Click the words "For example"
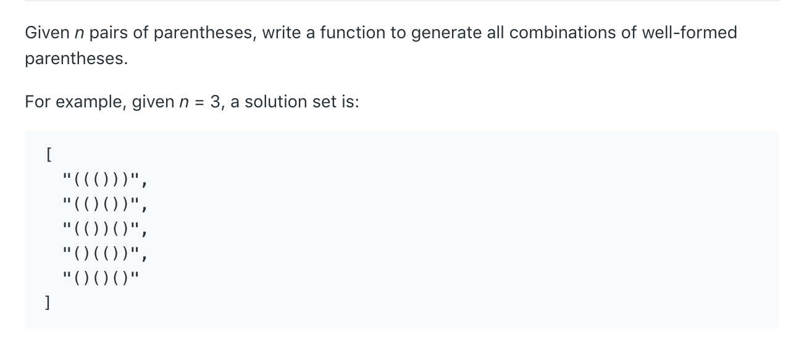Viewport: 804px width, 353px height. coord(75,102)
